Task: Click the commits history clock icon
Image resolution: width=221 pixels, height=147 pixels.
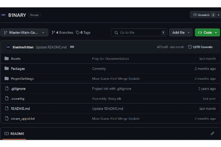Action: [x=190, y=47]
